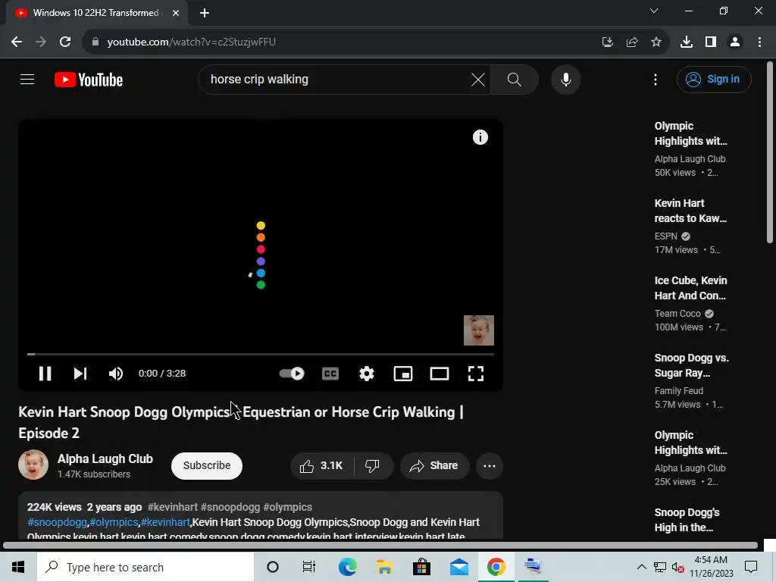Open Alpha Laugh Club avatar
Image resolution: width=776 pixels, height=582 pixels.
tap(33, 465)
